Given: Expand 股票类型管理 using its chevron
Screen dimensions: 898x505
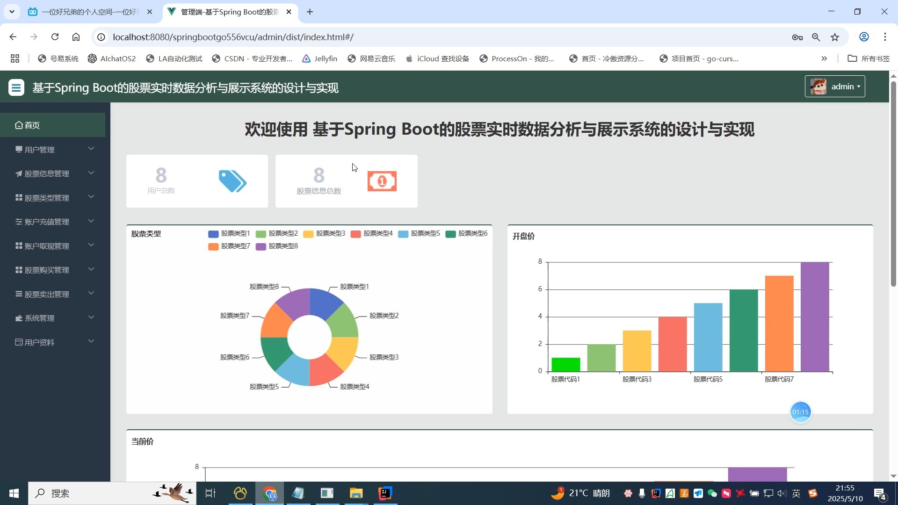Looking at the screenshot, I should [x=91, y=197].
